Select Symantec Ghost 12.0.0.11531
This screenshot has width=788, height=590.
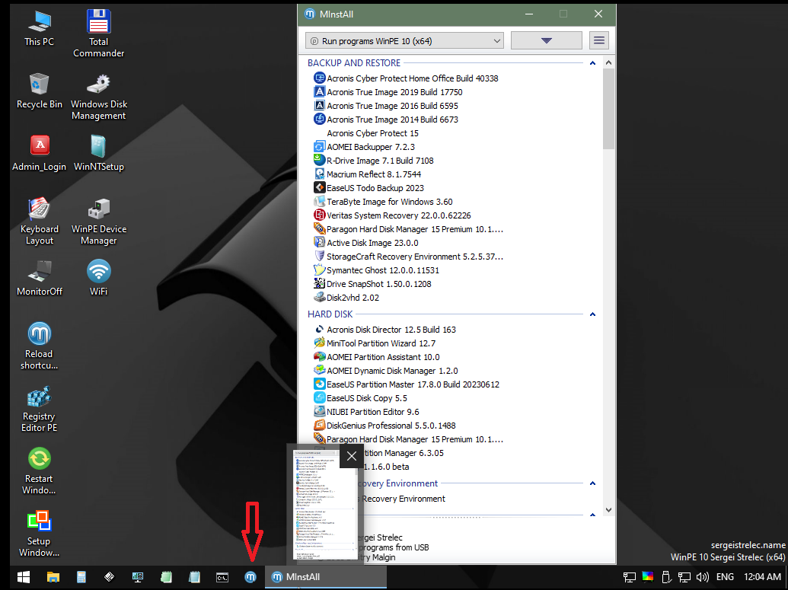[376, 269]
